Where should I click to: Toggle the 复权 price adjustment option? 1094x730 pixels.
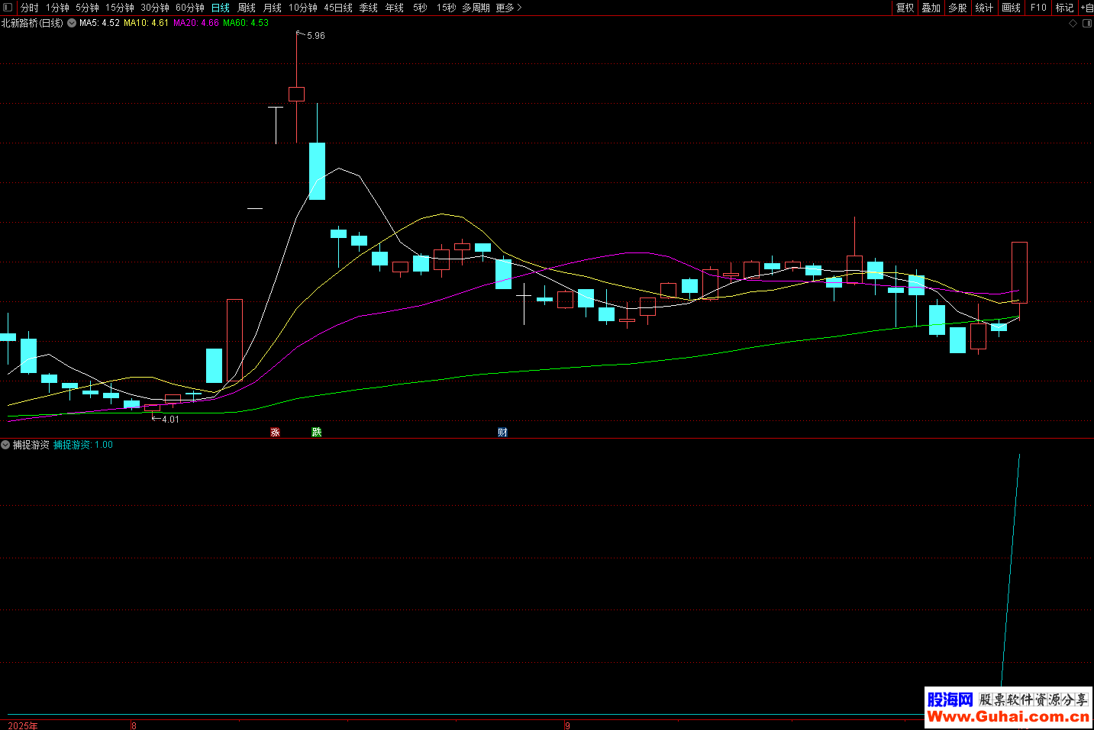click(905, 8)
